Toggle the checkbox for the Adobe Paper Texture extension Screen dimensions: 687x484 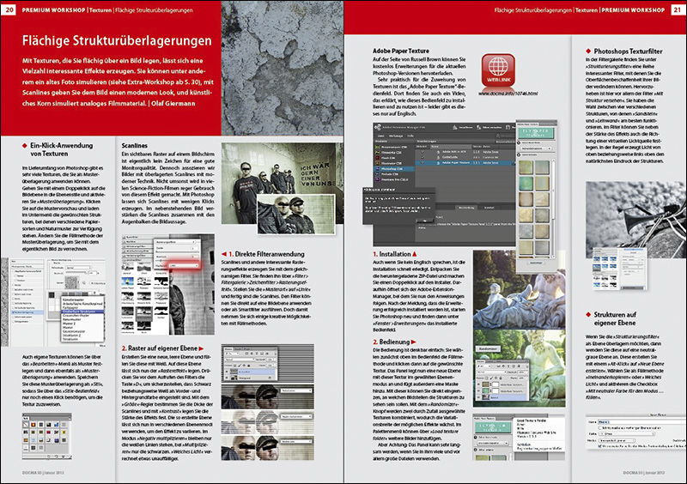coord(423,162)
